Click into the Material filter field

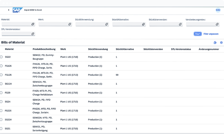tap(18, 24)
